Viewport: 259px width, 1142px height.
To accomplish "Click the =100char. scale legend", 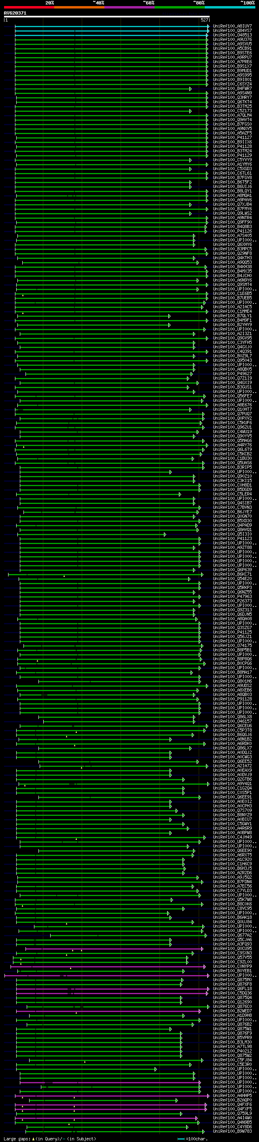I will [192, 1138].
